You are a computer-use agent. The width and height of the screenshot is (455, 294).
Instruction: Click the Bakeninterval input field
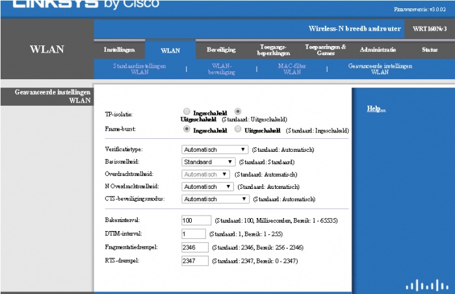click(x=196, y=221)
